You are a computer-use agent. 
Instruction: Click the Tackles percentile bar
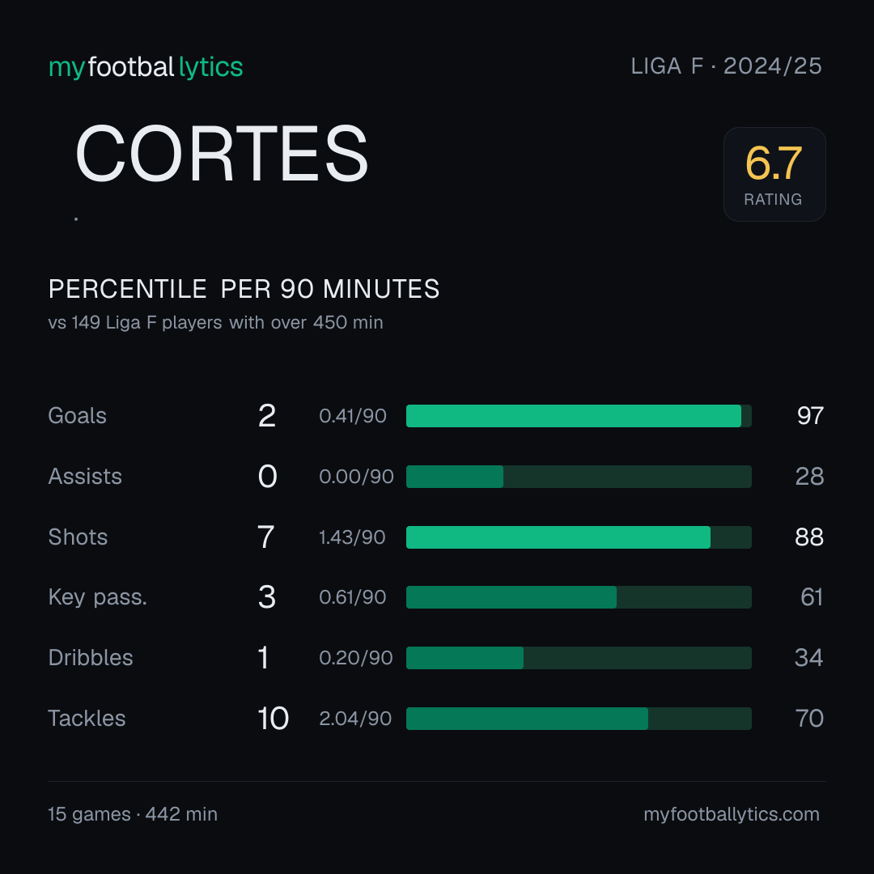point(579,719)
